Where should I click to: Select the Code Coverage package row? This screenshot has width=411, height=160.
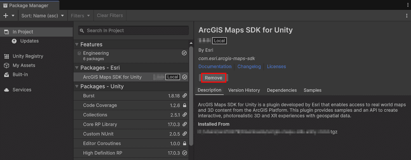(131, 105)
